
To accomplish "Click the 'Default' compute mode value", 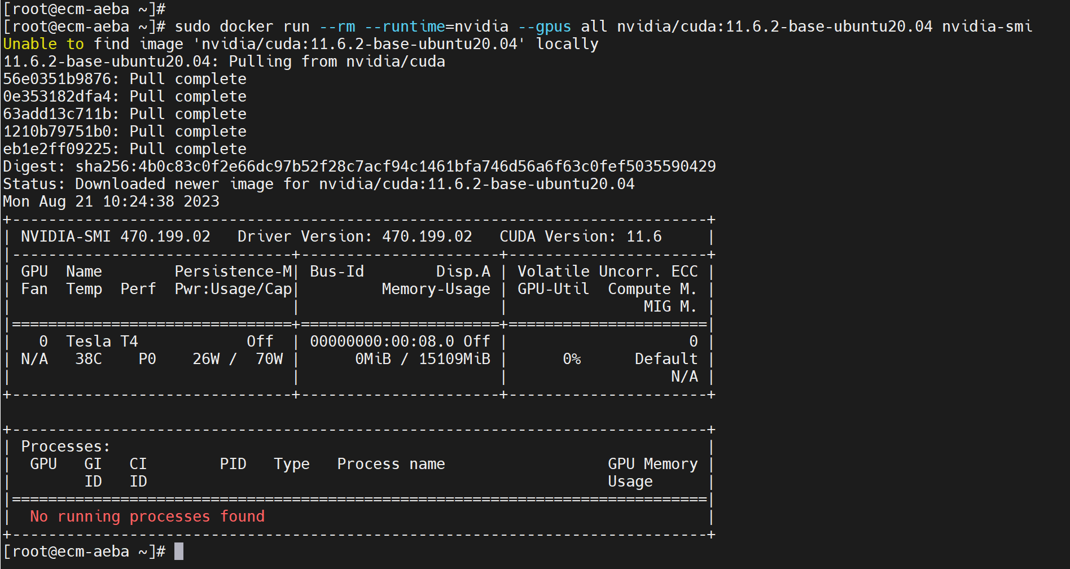I will (666, 359).
